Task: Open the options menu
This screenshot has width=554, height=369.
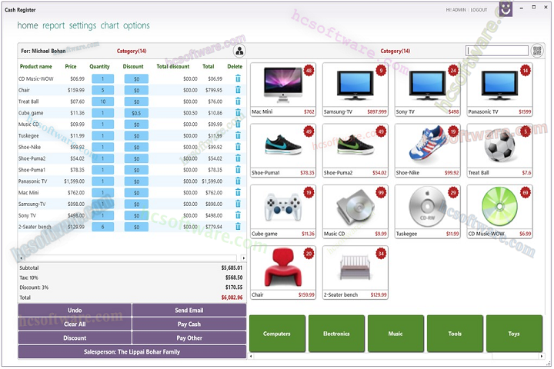Action: coord(136,25)
